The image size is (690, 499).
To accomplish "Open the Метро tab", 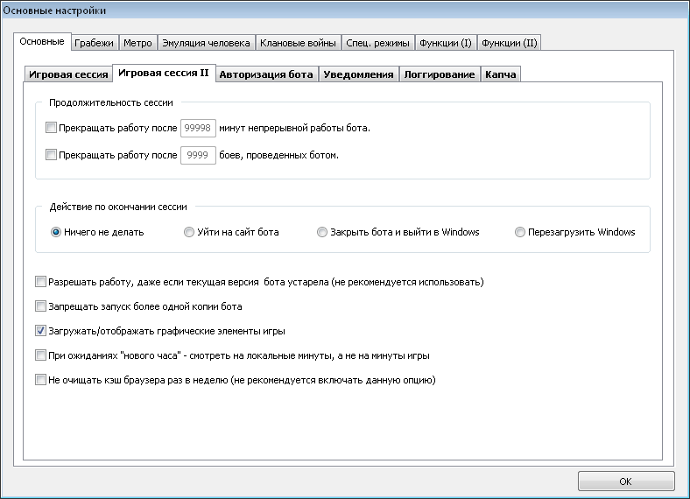I will coord(137,43).
